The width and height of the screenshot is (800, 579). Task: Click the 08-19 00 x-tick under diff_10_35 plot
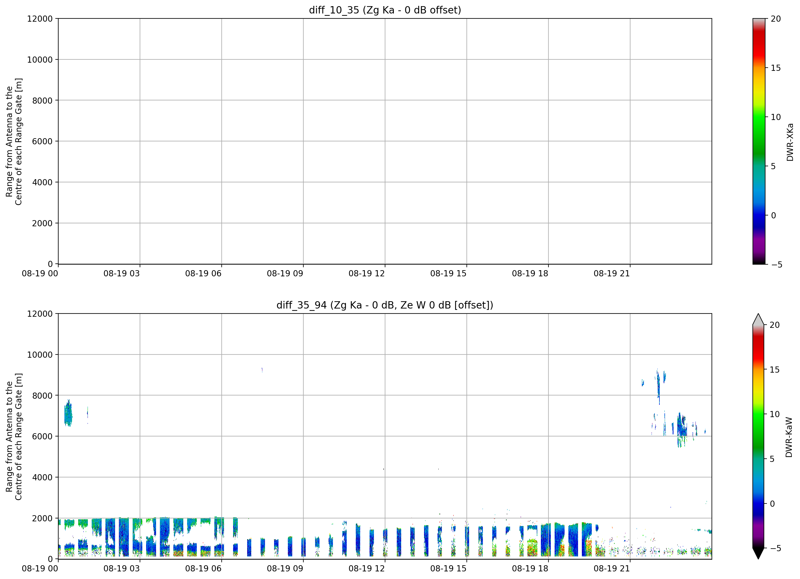point(40,273)
